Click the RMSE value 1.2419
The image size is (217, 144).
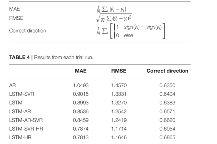[119, 120]
